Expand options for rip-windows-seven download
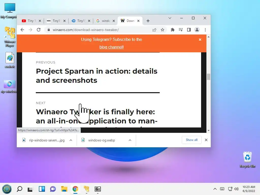The width and height of the screenshot is (260, 195). [71, 140]
